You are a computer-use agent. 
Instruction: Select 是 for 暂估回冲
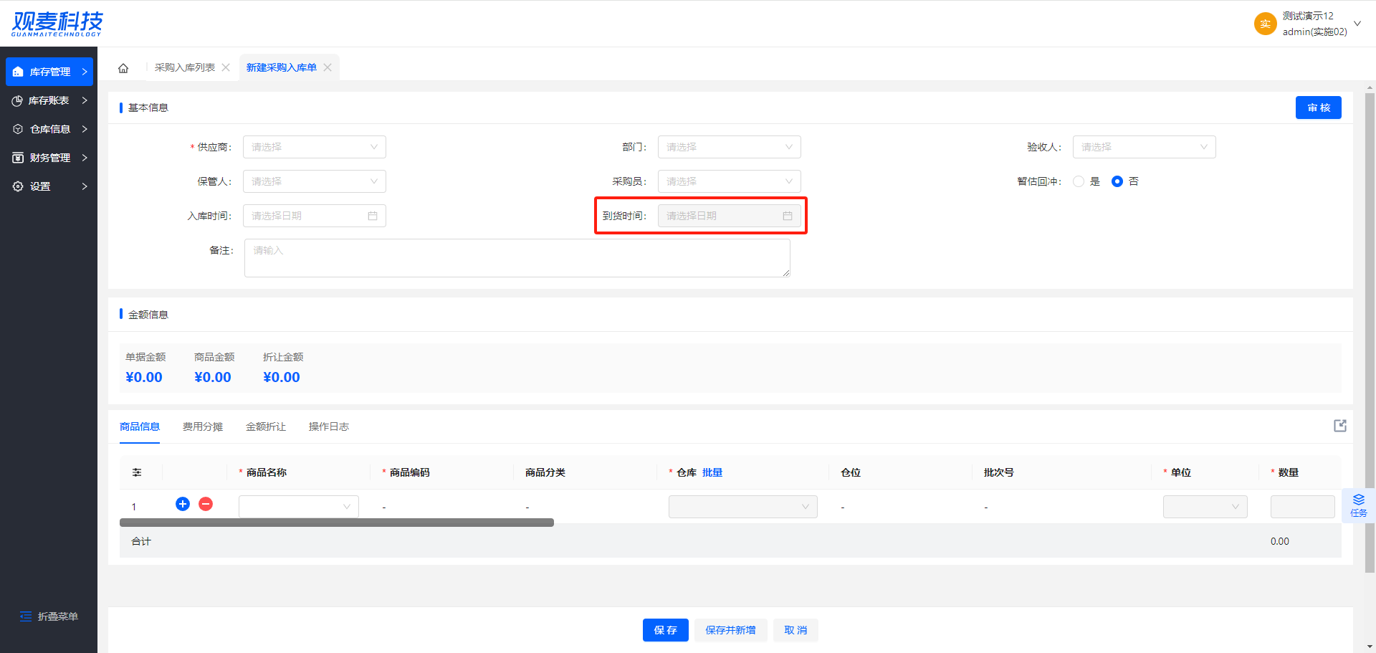pyautogui.click(x=1079, y=181)
